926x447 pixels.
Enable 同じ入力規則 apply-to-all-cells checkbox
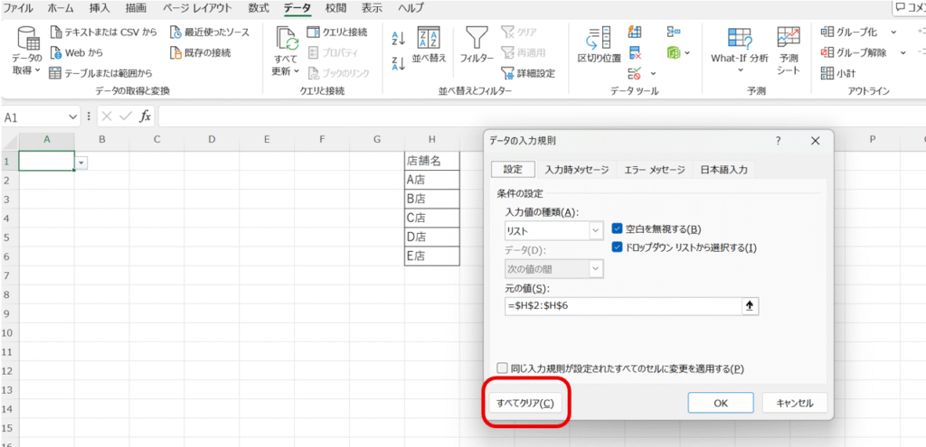click(503, 368)
